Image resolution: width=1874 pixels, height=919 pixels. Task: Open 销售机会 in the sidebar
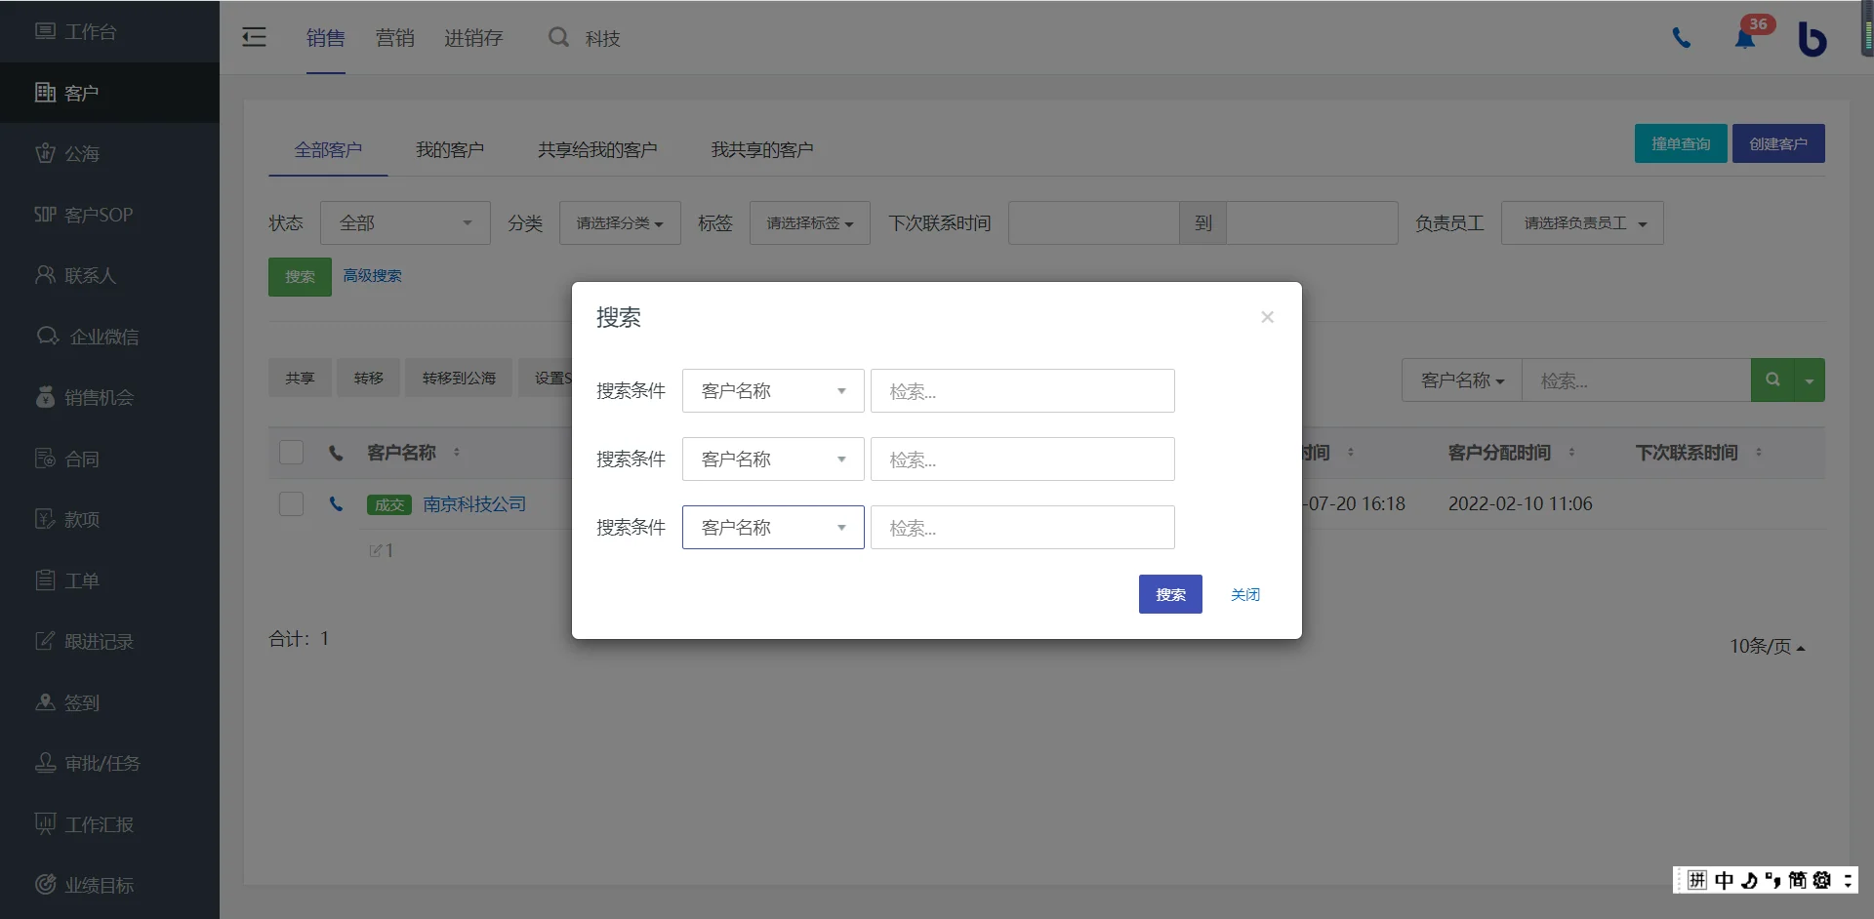click(x=109, y=397)
